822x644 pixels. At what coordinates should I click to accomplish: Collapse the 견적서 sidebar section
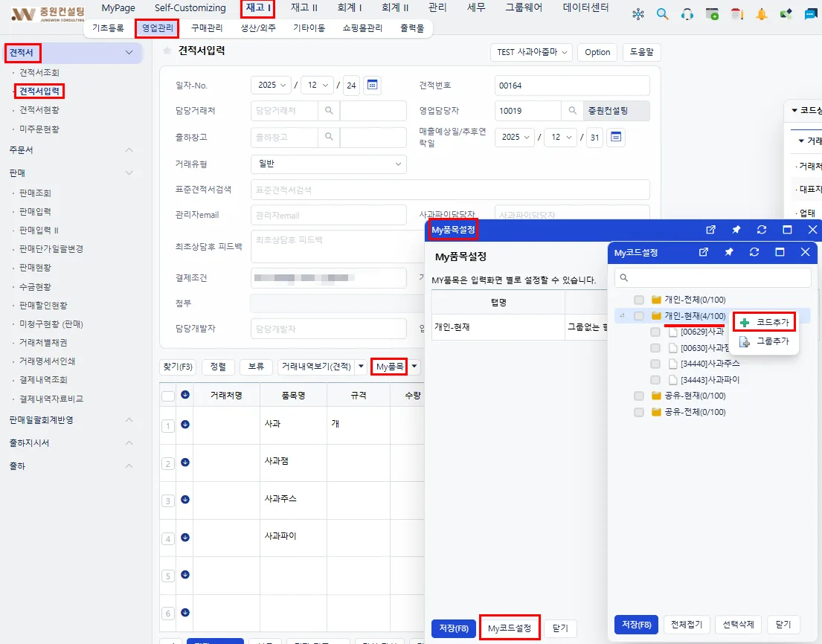pos(129,52)
